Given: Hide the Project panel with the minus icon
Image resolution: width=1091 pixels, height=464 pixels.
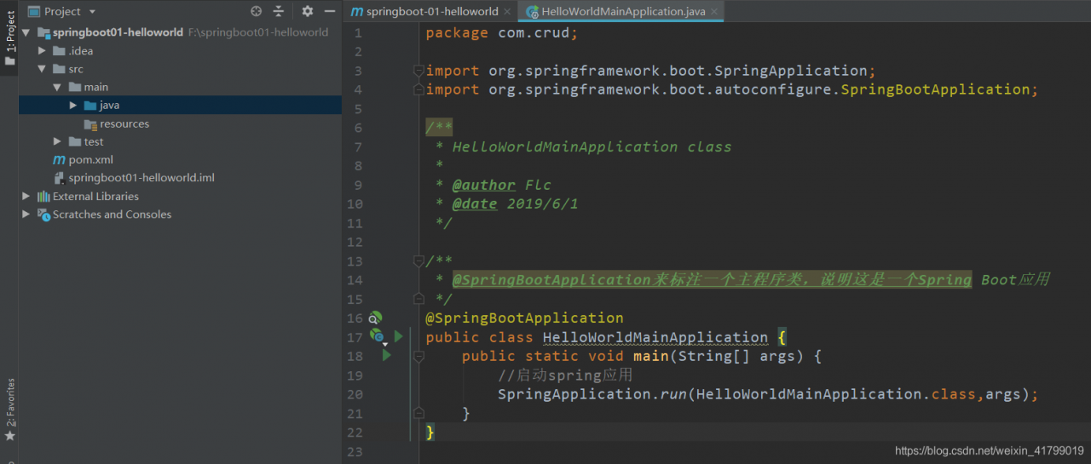Looking at the screenshot, I should click(330, 11).
